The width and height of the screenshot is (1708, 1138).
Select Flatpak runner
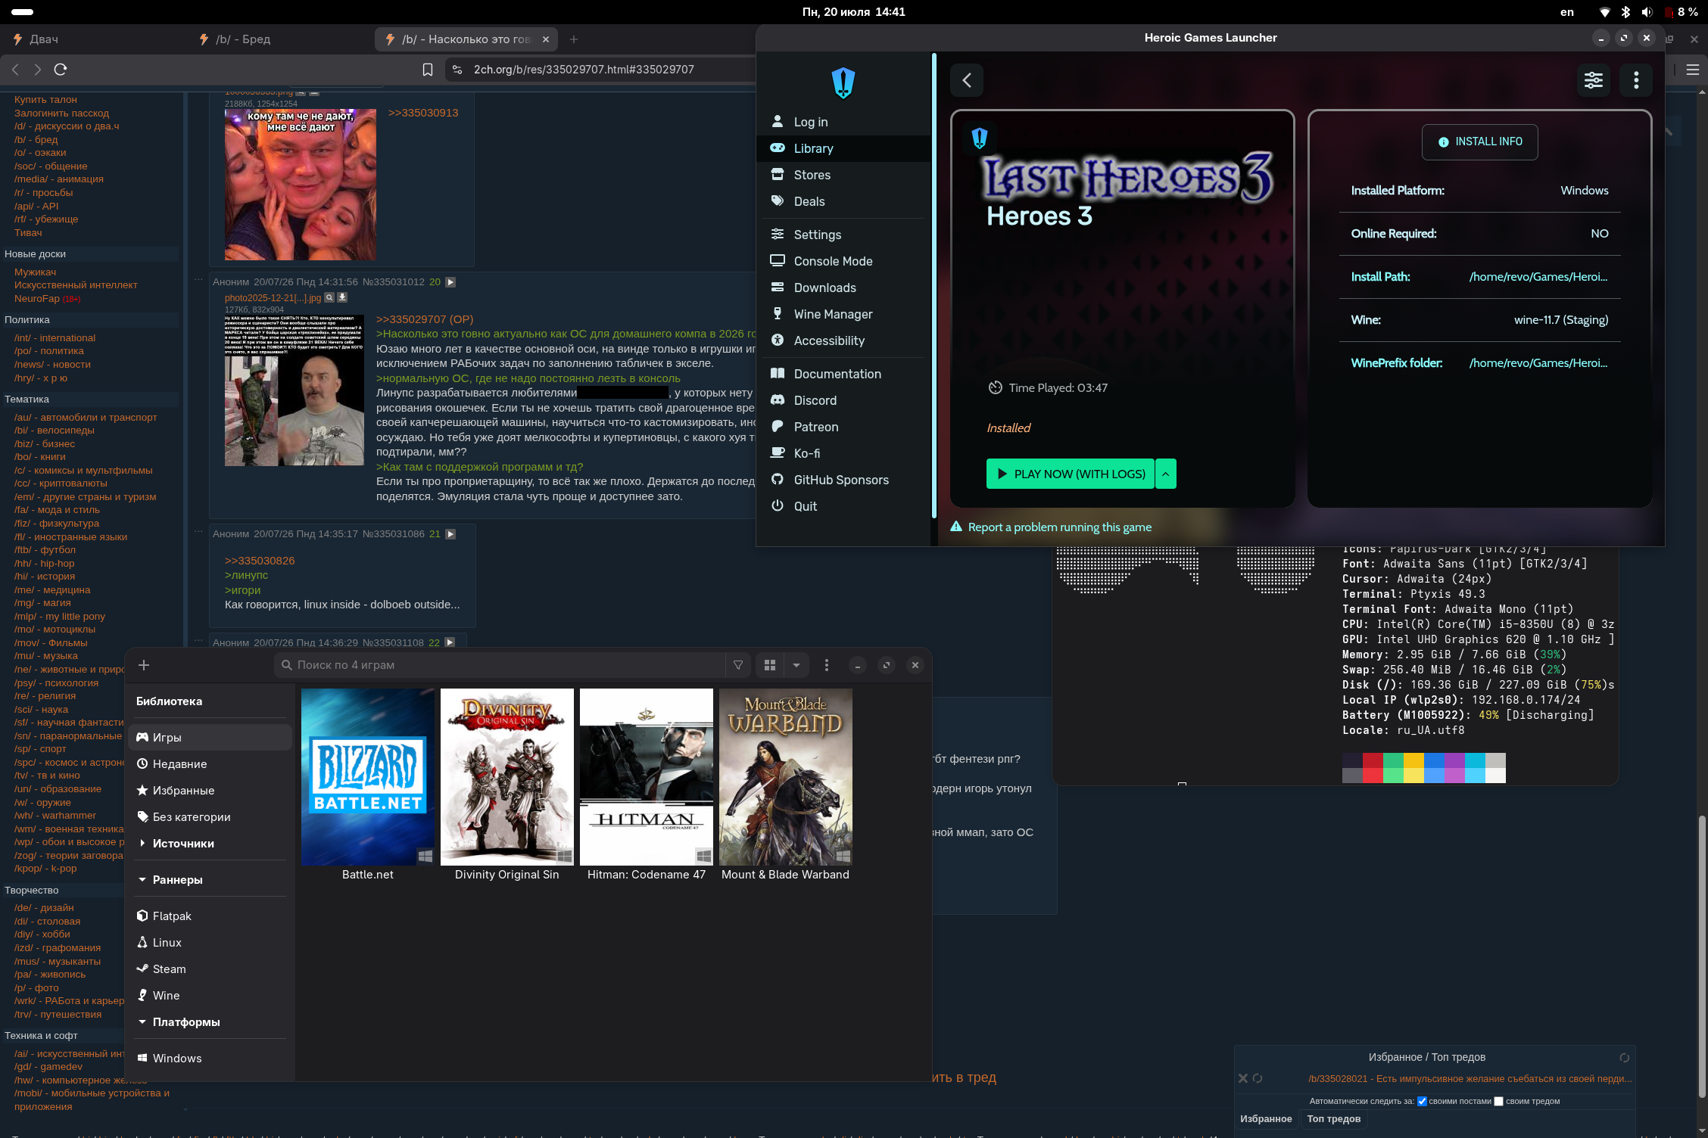pyautogui.click(x=210, y=916)
